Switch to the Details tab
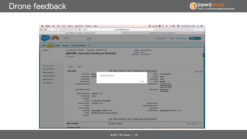 [79, 67]
